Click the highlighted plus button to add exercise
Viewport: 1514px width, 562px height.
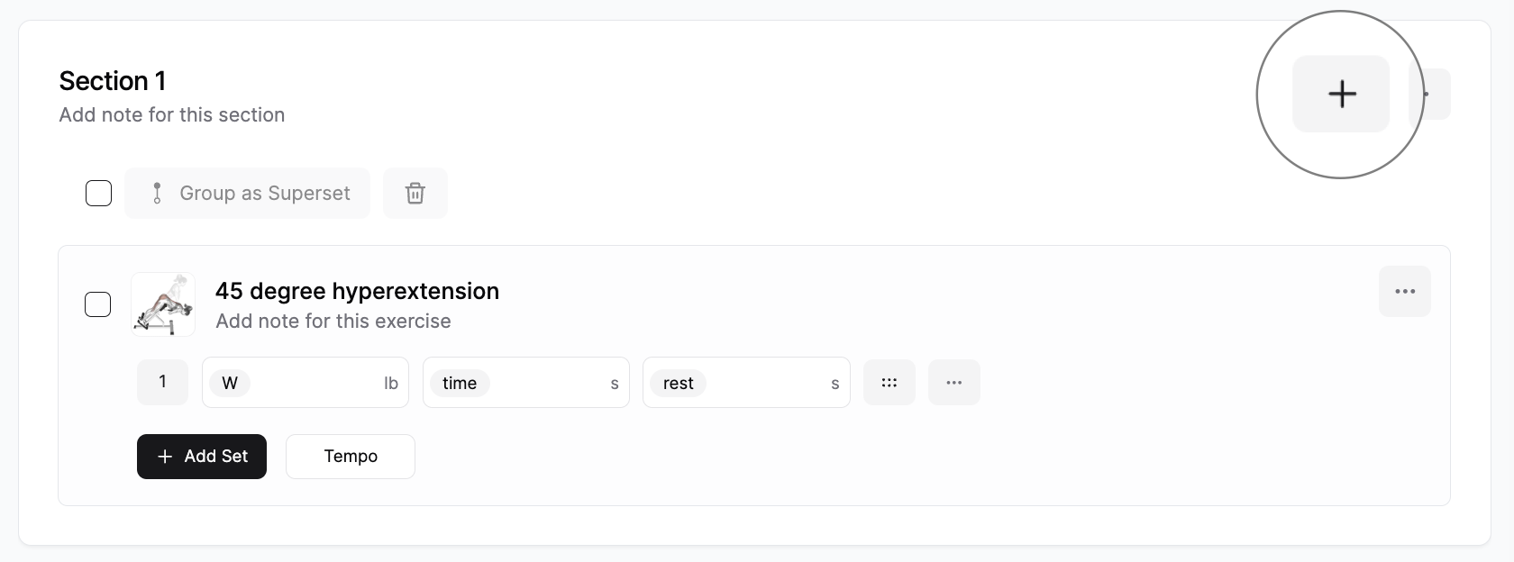1341,94
